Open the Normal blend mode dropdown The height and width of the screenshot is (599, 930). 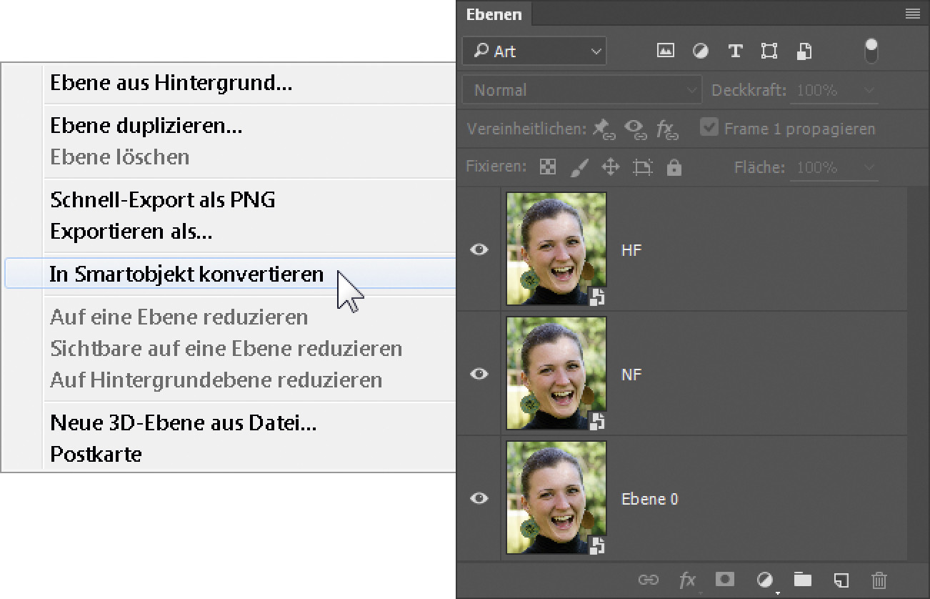tap(581, 91)
